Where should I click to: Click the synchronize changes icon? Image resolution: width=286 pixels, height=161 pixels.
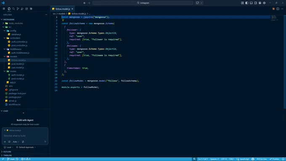pos(17,159)
